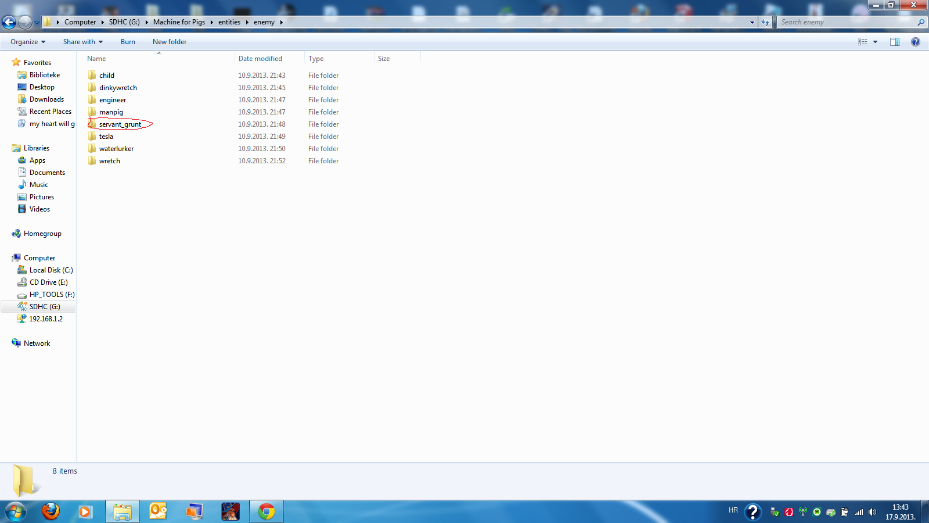929x523 pixels.
Task: Select the servant_grunt folder
Action: [120, 124]
